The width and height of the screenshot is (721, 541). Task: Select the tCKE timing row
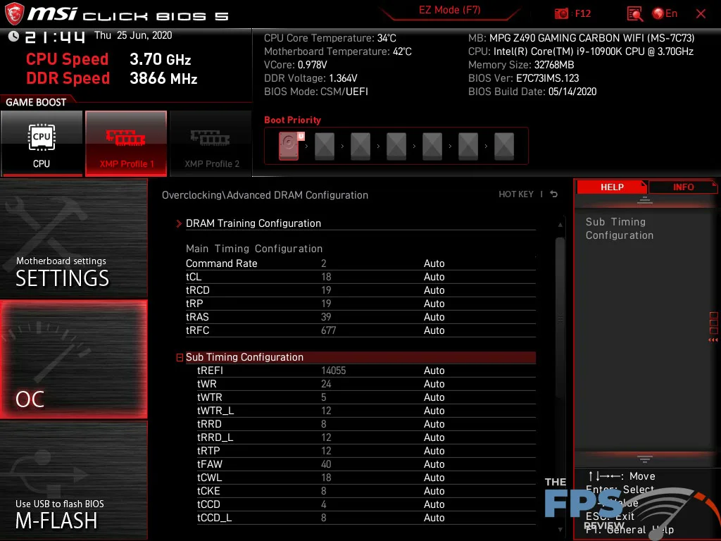[x=366, y=490]
